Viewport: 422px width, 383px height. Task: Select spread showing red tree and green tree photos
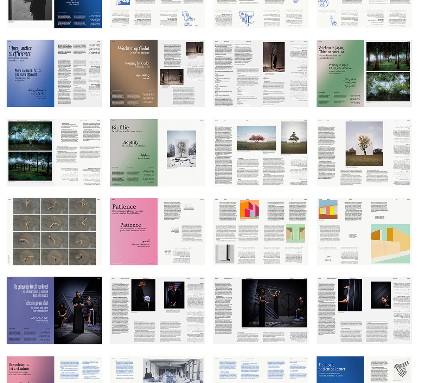(x=261, y=153)
